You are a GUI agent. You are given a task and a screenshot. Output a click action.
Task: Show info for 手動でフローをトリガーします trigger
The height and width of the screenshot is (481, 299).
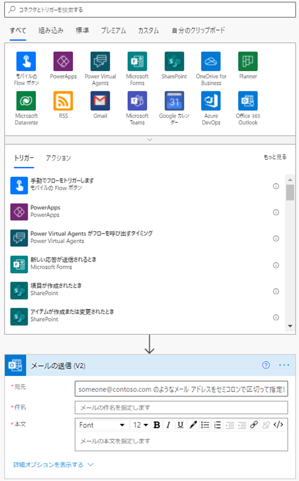(x=276, y=186)
